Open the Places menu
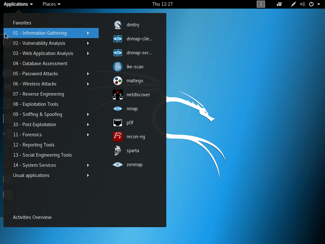Image resolution: width=325 pixels, height=244 pixels. coord(51,4)
